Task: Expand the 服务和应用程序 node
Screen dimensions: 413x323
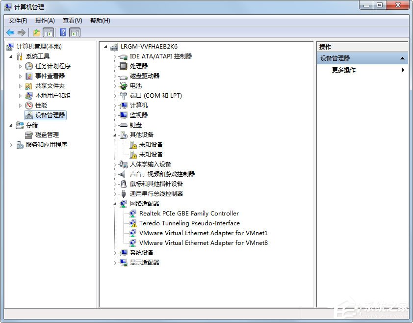Action: point(11,144)
